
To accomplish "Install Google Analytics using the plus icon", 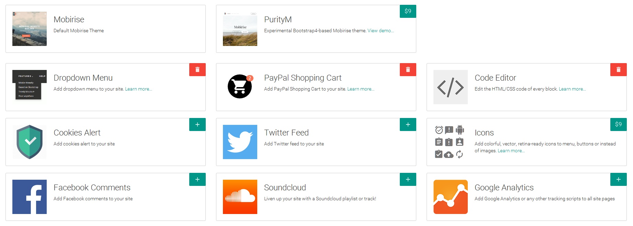I will point(619,179).
